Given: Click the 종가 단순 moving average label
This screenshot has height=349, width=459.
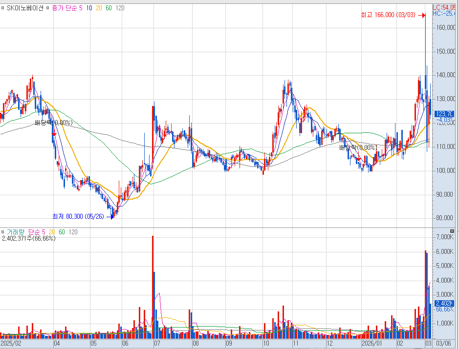Looking at the screenshot, I should pos(65,8).
